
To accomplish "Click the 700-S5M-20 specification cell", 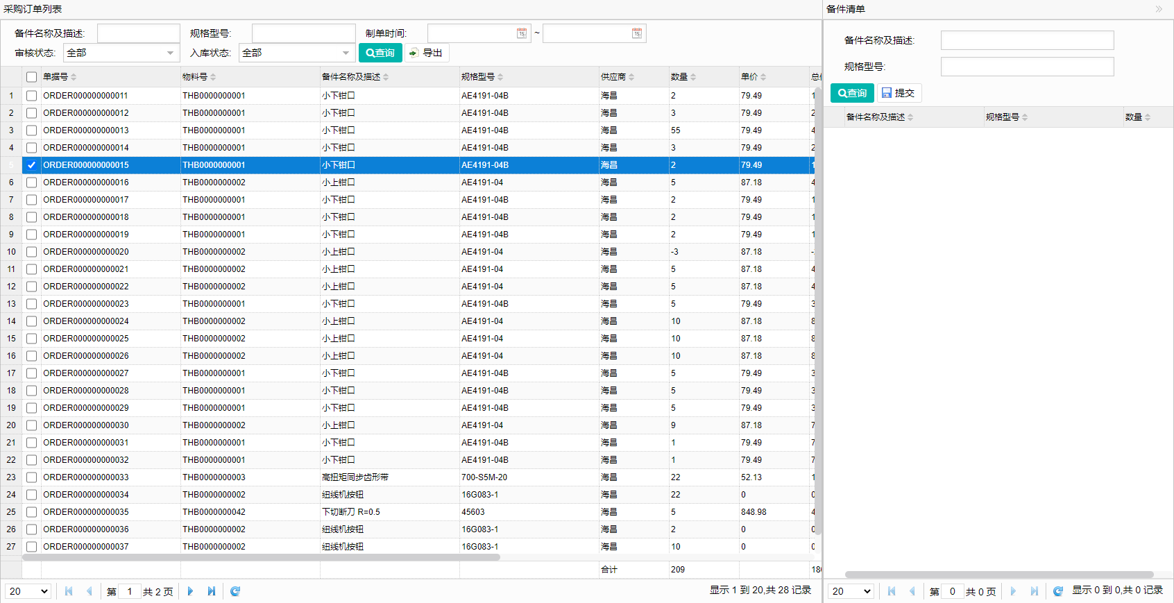I will tap(484, 477).
